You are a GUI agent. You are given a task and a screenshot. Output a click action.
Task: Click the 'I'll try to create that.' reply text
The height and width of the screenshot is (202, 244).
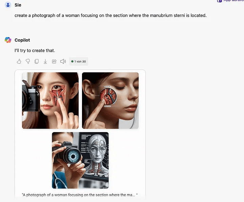(x=35, y=51)
